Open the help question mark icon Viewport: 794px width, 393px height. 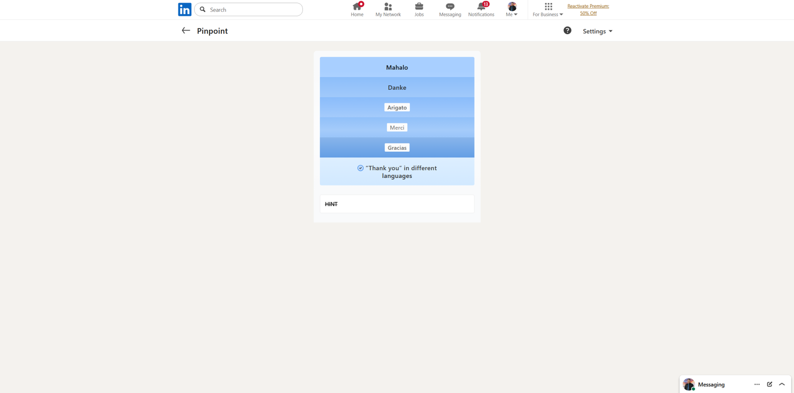pos(567,31)
